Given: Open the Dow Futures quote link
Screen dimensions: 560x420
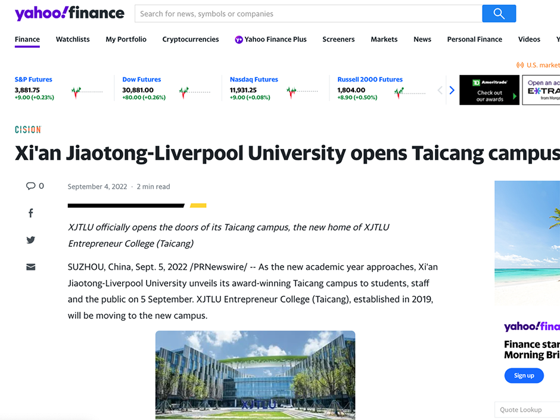Looking at the screenshot, I should [x=141, y=79].
